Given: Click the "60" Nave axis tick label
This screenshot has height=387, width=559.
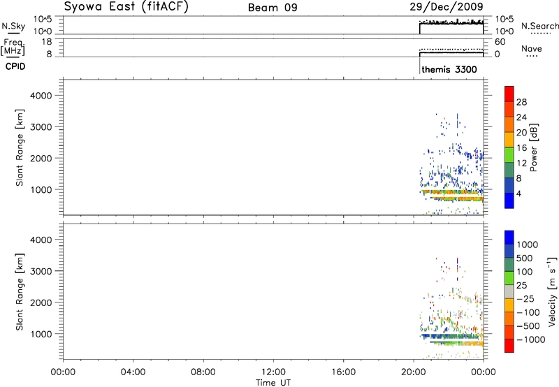Looking at the screenshot, I should [500, 42].
